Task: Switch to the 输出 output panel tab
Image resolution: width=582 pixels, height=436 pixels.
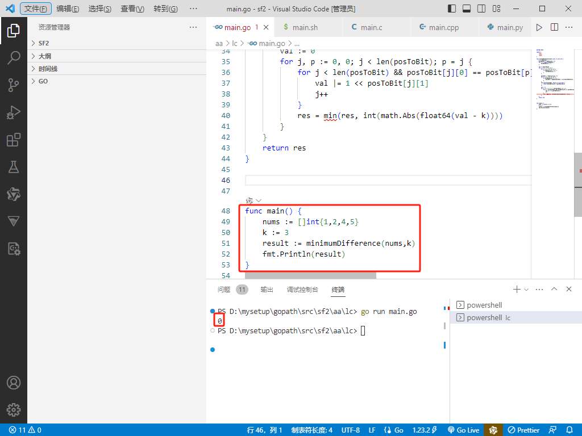Action: pyautogui.click(x=267, y=290)
